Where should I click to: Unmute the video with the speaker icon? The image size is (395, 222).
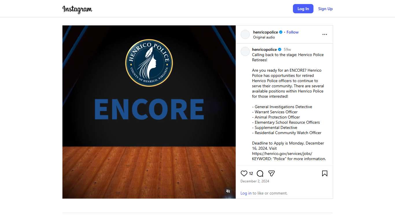(x=228, y=191)
